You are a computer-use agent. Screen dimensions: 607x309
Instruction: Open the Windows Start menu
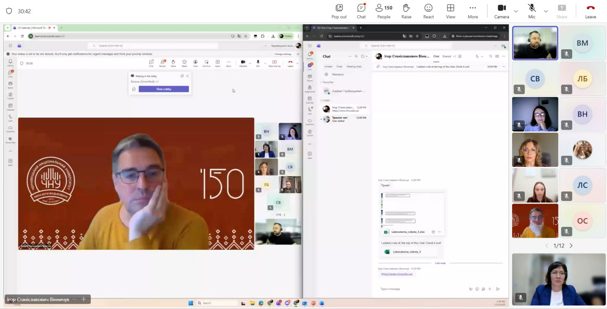(191, 303)
